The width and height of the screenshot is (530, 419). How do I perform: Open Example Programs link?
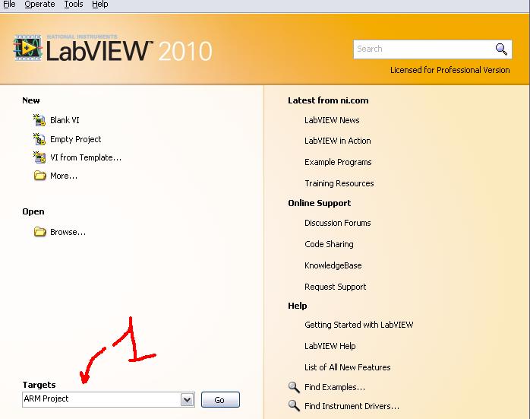(x=338, y=162)
